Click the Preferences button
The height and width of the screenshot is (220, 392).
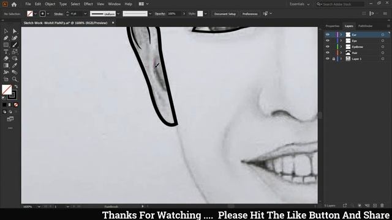click(250, 13)
